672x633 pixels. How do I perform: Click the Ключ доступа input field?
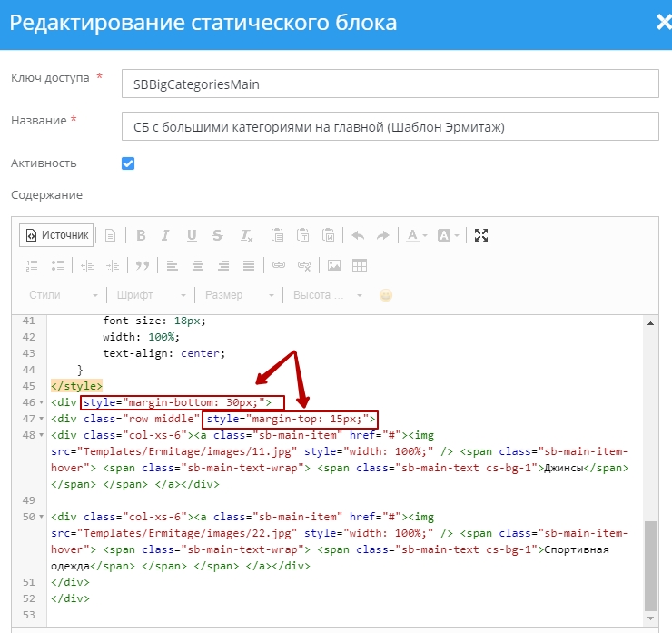tap(390, 84)
